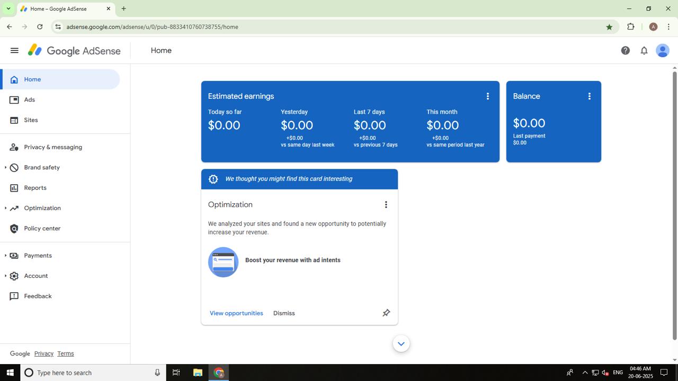Click the Windows taskbar search box
The width and height of the screenshot is (678, 381).
pos(93,373)
